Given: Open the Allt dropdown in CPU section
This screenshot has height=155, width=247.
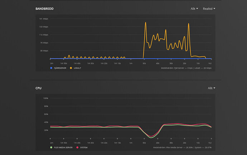Looking at the screenshot, I should tap(212, 88).
